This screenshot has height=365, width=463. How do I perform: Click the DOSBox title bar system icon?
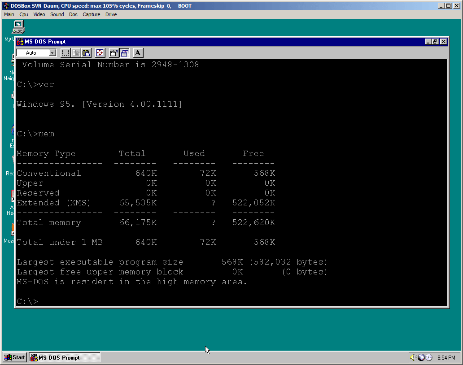pos(6,6)
